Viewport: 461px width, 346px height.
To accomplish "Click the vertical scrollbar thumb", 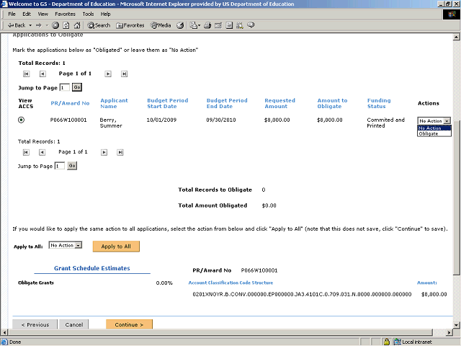I will (456, 198).
